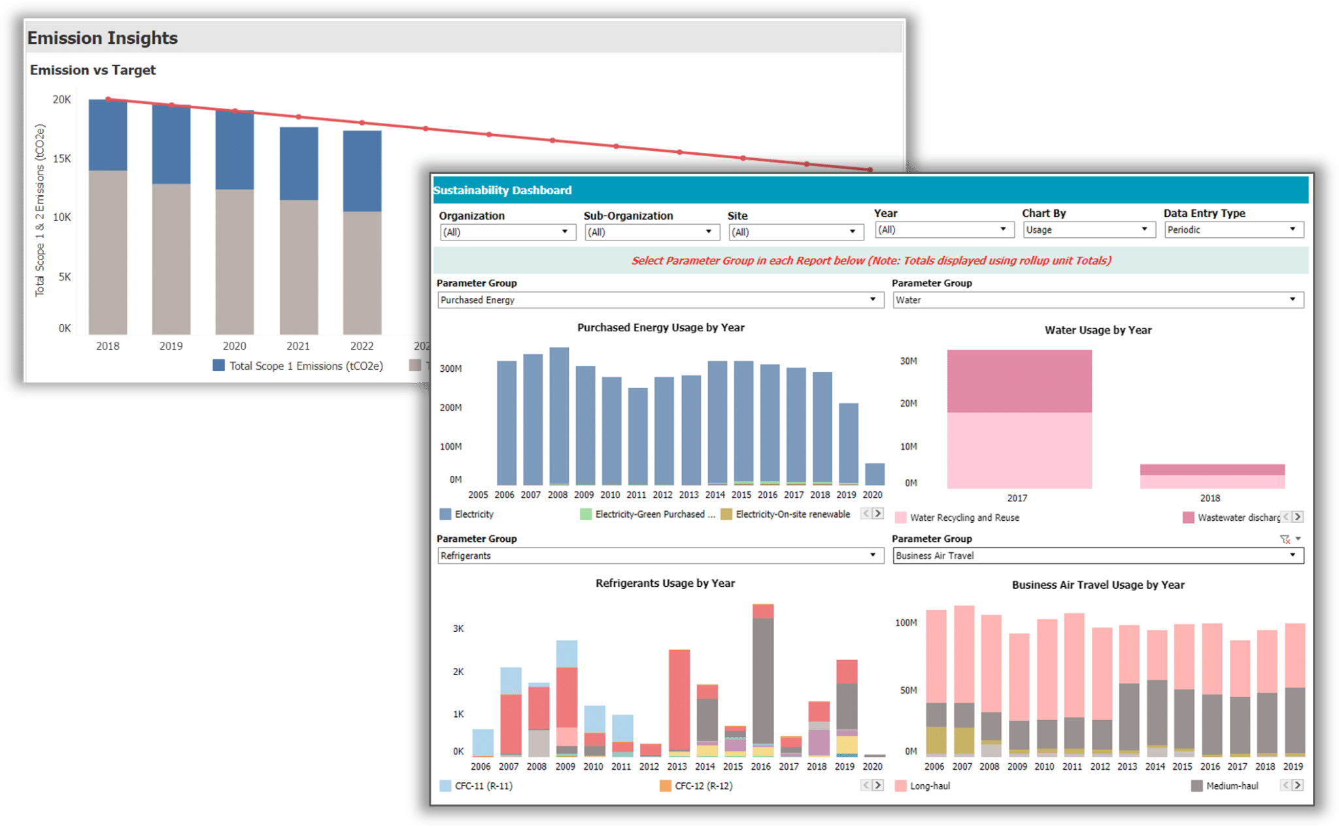
Task: Open the Site filter dropdown
Action: 796,232
